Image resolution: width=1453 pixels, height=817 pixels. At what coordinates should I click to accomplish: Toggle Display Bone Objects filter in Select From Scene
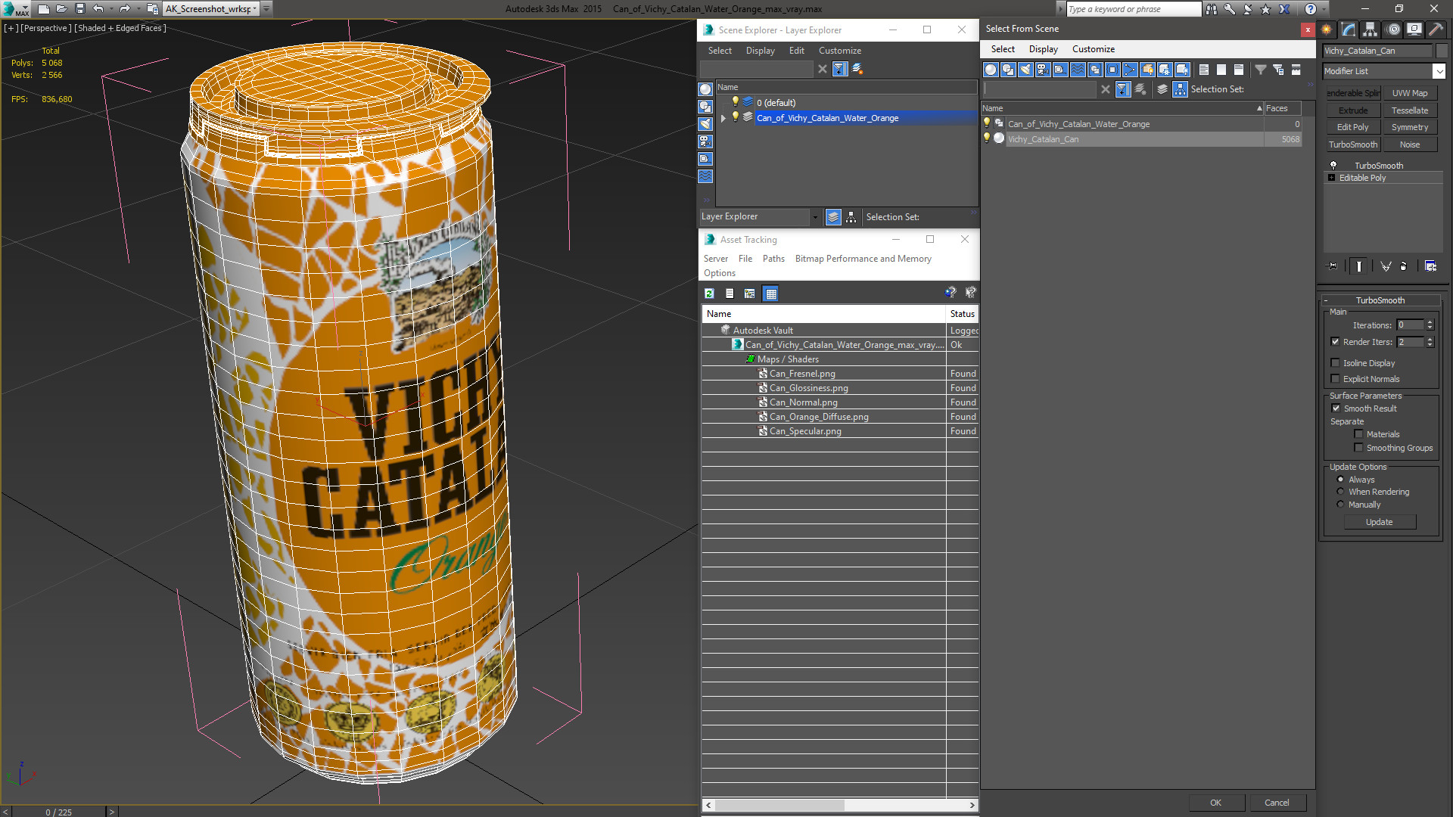click(x=1130, y=70)
